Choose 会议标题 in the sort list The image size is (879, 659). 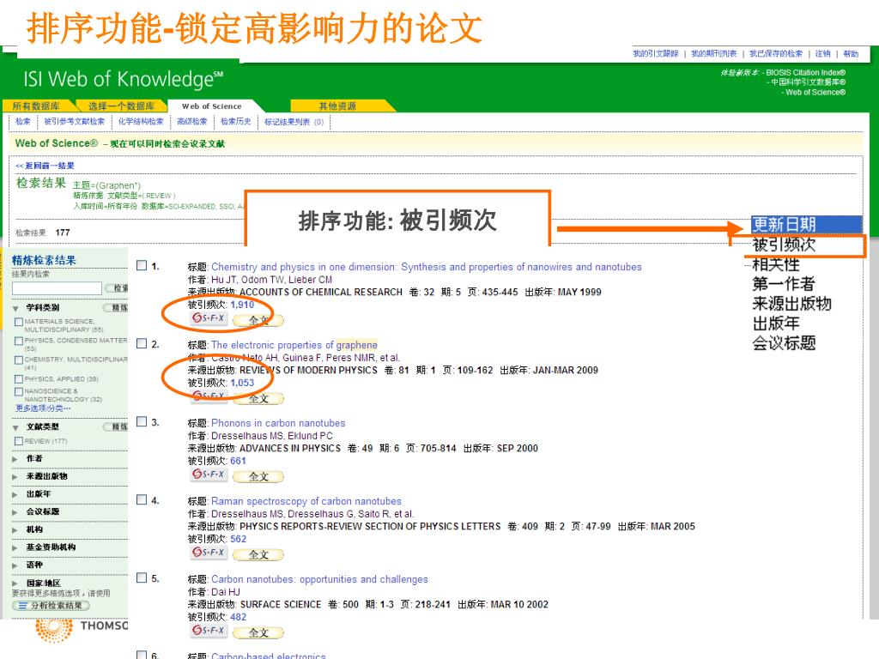coord(784,343)
